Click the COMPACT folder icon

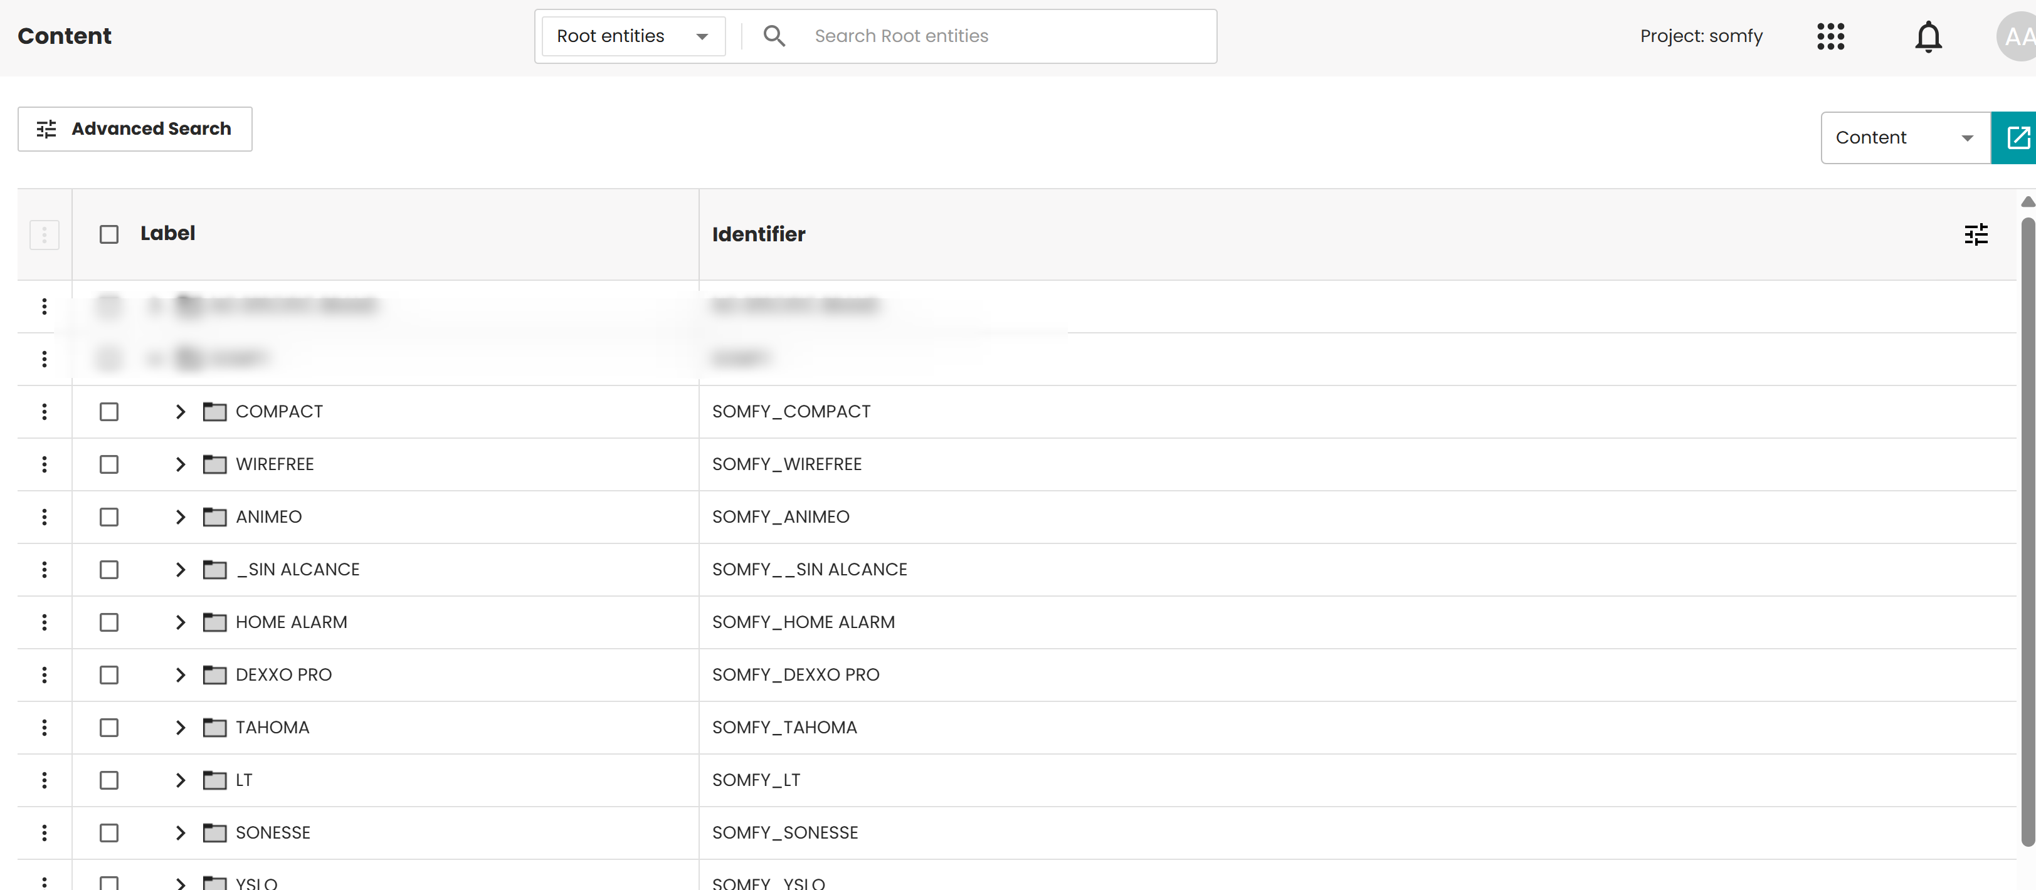[214, 411]
